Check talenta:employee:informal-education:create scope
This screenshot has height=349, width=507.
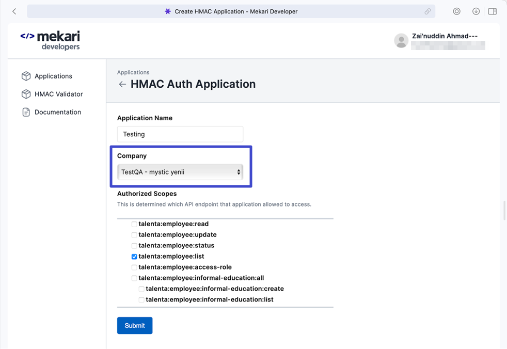click(141, 289)
